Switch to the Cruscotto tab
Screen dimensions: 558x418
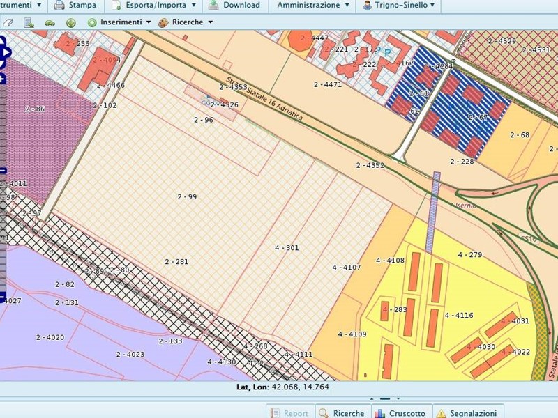[402, 412]
